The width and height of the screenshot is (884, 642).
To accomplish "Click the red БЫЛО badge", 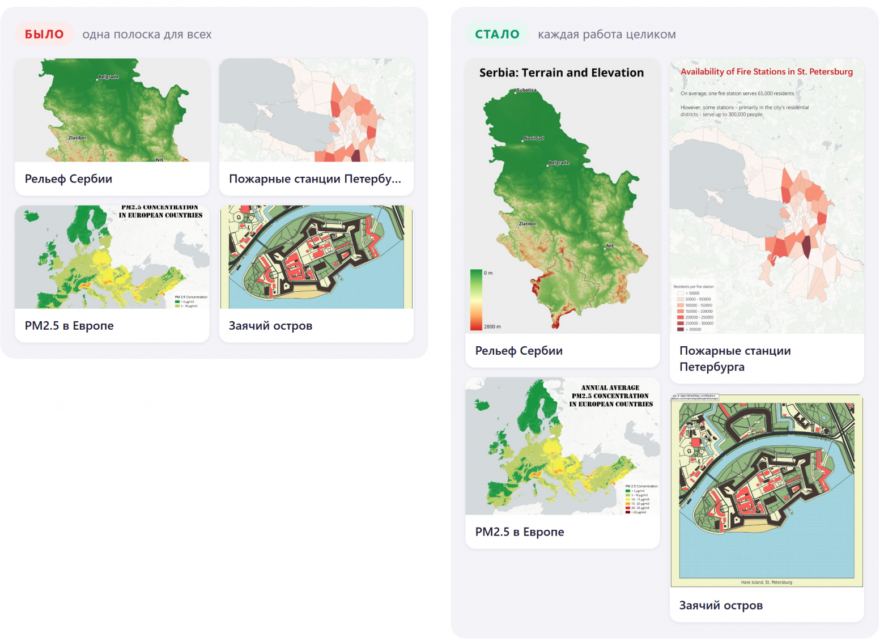I will click(x=44, y=34).
